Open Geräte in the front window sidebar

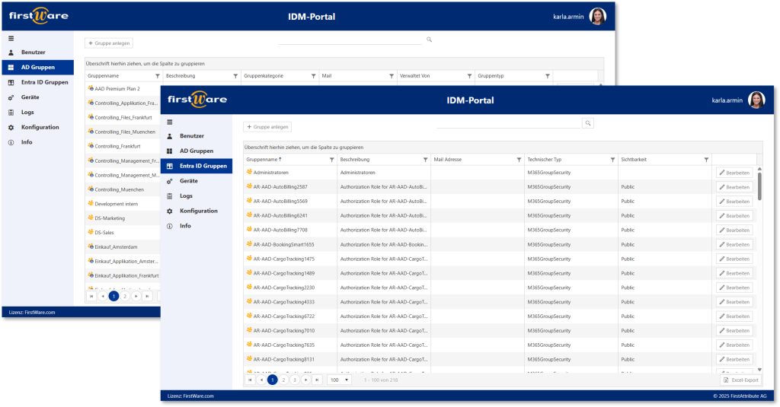pyautogui.click(x=189, y=181)
